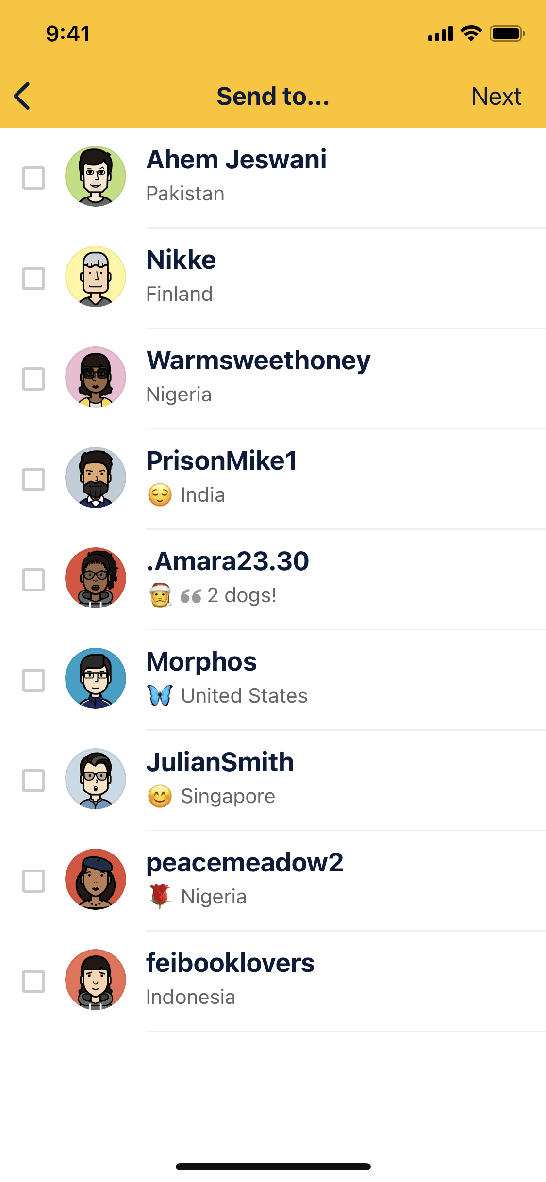The width and height of the screenshot is (546, 1182).
Task: Tap the peacemeadow2 username text
Action: [x=245, y=862]
